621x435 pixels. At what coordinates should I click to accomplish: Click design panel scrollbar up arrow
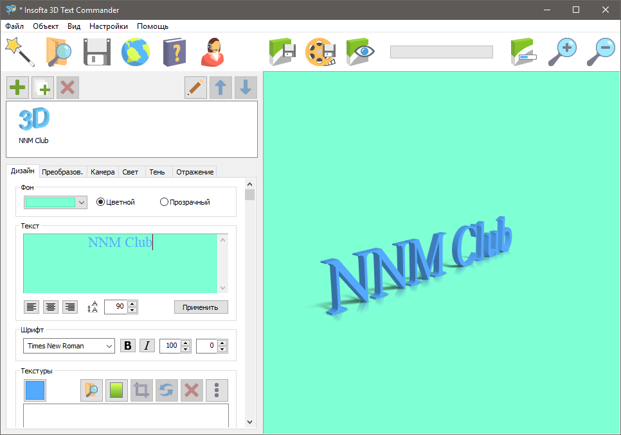point(249,184)
